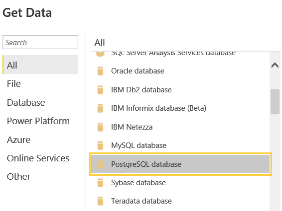The height and width of the screenshot is (211, 282).
Task: Switch to the Database category
Action: point(26,103)
